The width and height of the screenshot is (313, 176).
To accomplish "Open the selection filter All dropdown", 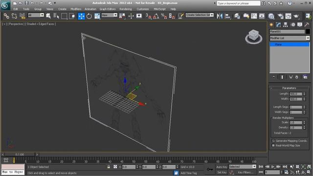I will tap(36, 15).
